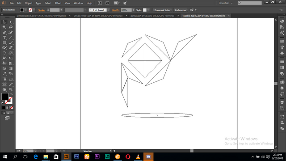286x161 pixels.
Task: Select the Gradient tool
Action: [11, 68]
